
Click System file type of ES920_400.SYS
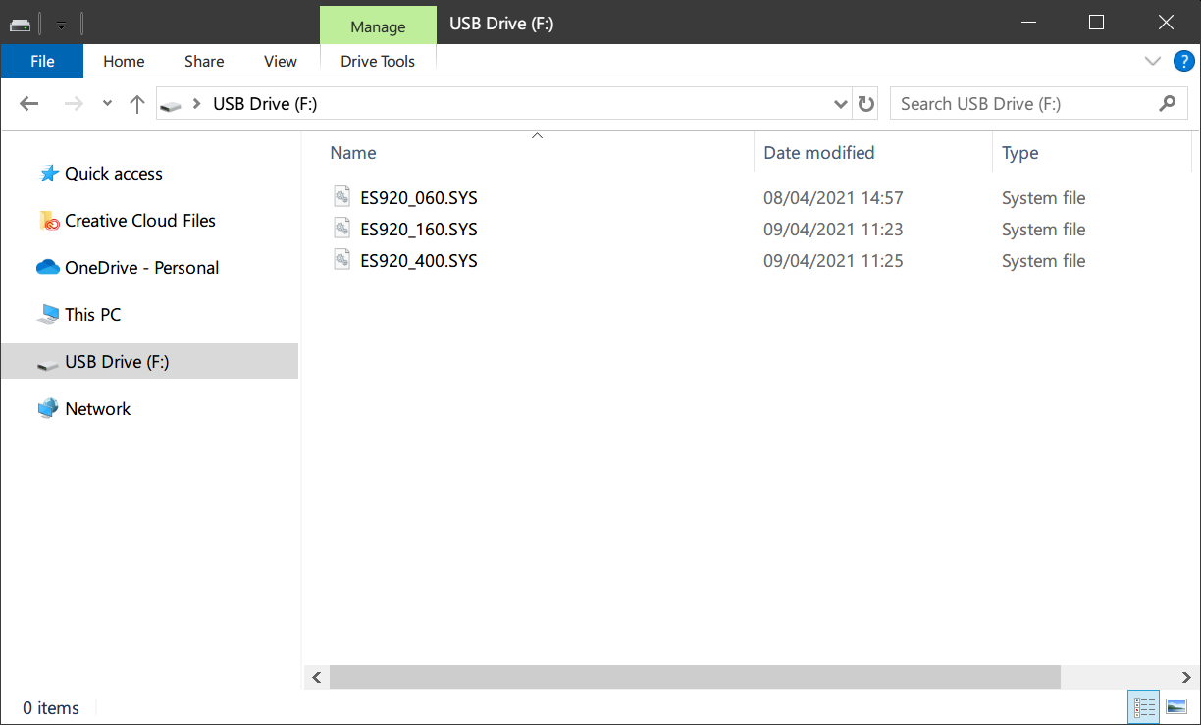point(1043,261)
